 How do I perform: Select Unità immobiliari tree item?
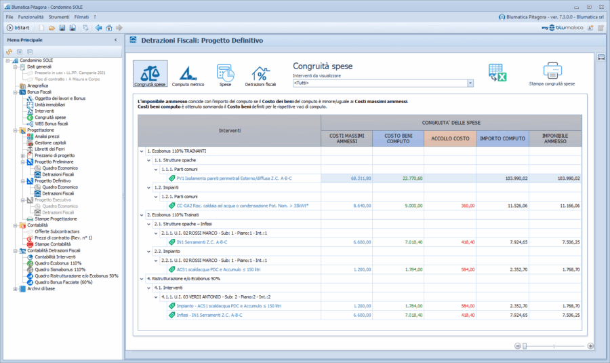pyautogui.click(x=49, y=104)
